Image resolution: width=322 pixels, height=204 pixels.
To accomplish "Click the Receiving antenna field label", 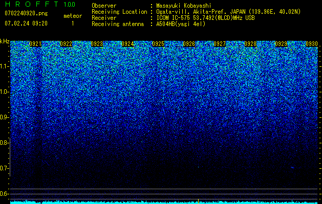I will coord(118,24).
